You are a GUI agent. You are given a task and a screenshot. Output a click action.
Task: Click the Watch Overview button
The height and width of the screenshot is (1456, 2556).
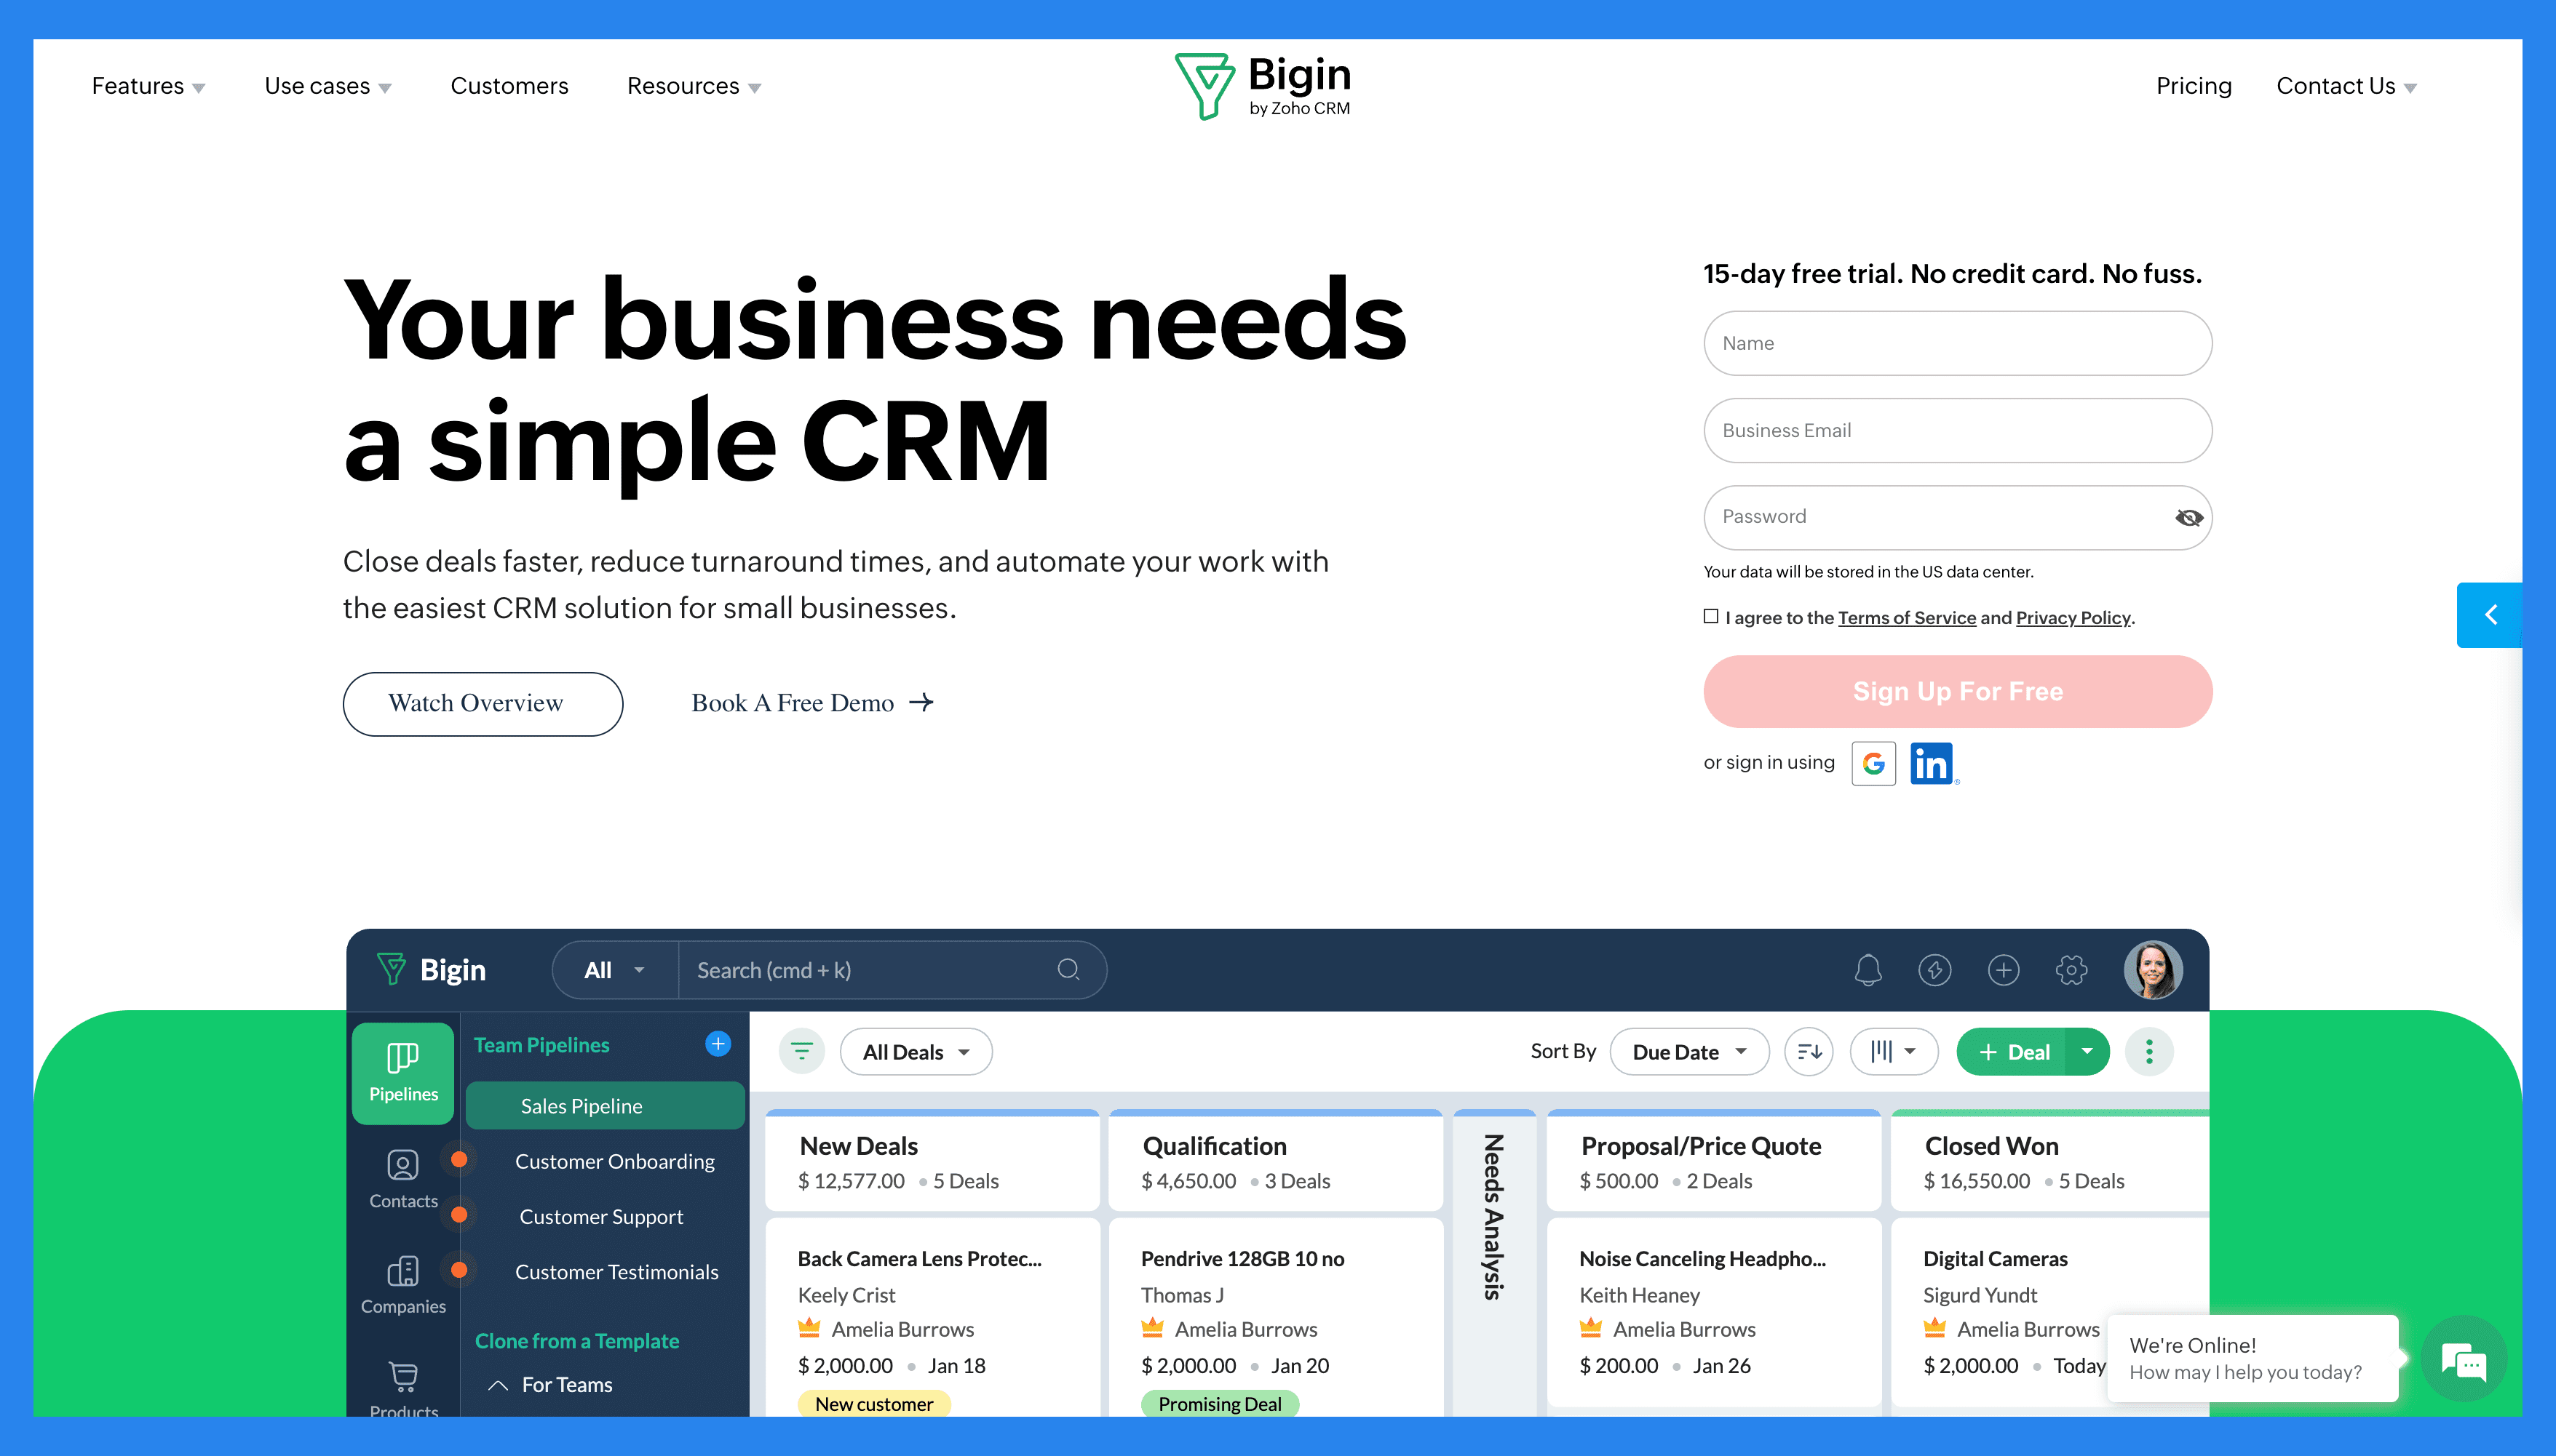point(483,704)
